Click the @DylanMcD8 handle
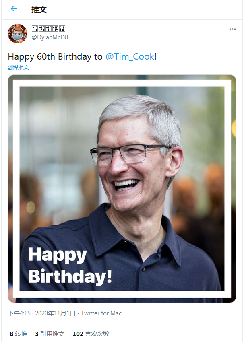 [x=49, y=37]
